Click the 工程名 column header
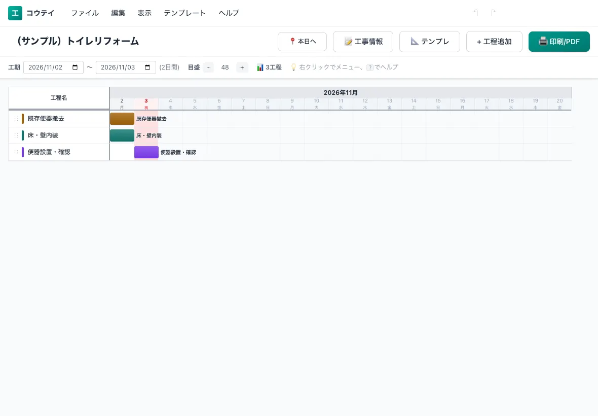 pos(59,98)
